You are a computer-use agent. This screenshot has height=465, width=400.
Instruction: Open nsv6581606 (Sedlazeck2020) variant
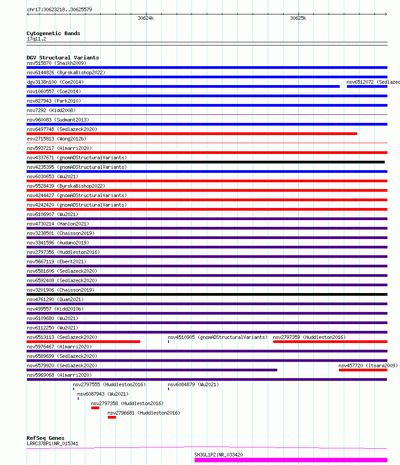pyautogui.click(x=62, y=272)
